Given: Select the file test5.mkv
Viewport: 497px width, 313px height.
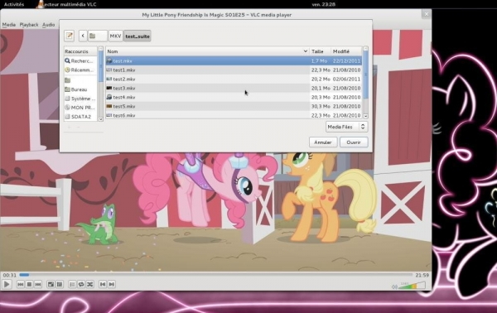Looking at the screenshot, I should tap(234, 106).
